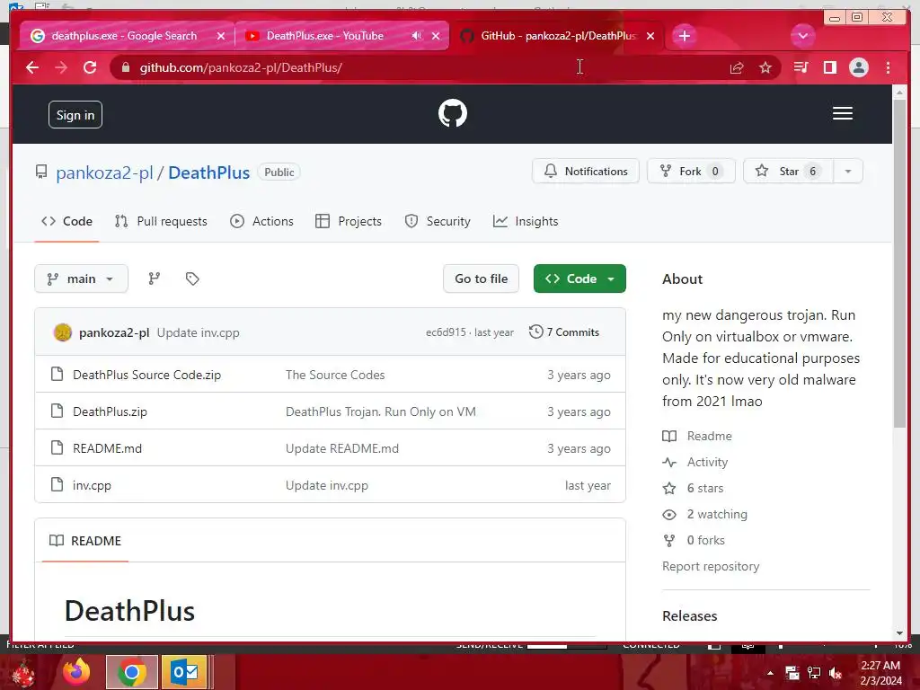
Task: Star the repository
Action: click(789, 172)
